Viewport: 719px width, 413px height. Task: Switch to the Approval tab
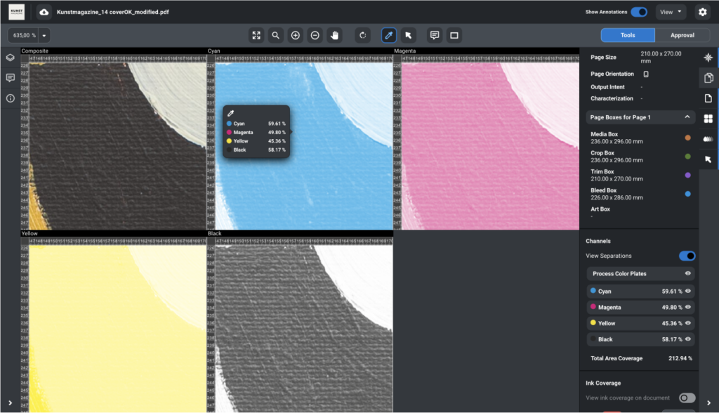pyautogui.click(x=682, y=35)
